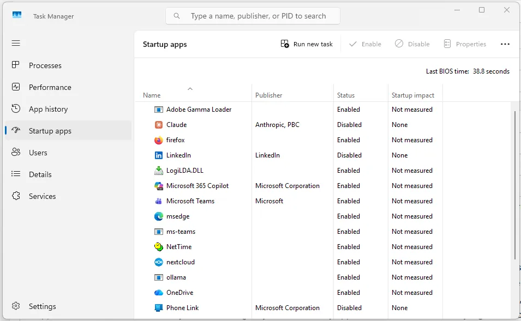The width and height of the screenshot is (521, 321).
Task: Open Task Manager Settings
Action: coord(68,306)
